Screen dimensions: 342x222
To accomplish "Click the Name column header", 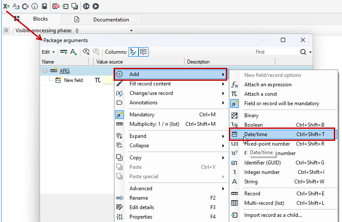I will pos(65,62).
